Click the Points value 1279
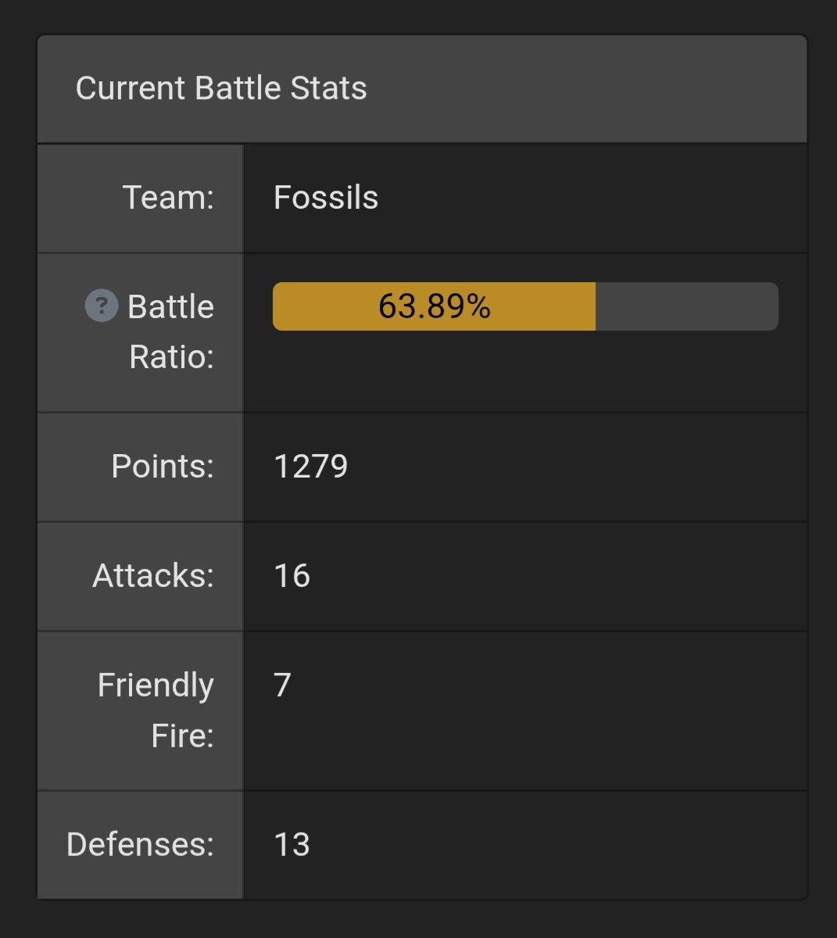The height and width of the screenshot is (938, 837). 311,467
